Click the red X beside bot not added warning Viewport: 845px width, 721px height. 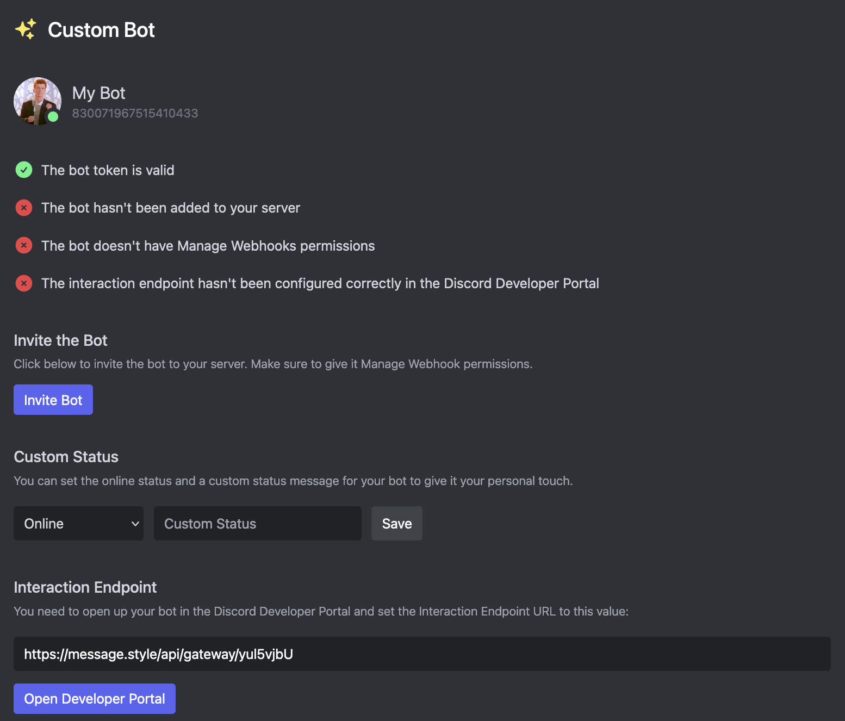click(23, 208)
